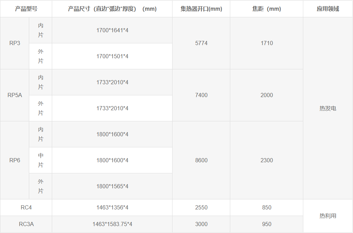Select the RP3 model cell
Screen dimensions: 353x233
point(15,43)
